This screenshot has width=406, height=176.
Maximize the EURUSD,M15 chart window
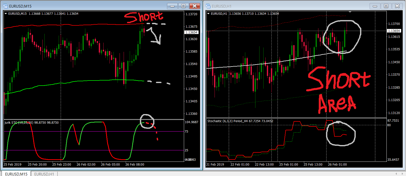pos(183,6)
